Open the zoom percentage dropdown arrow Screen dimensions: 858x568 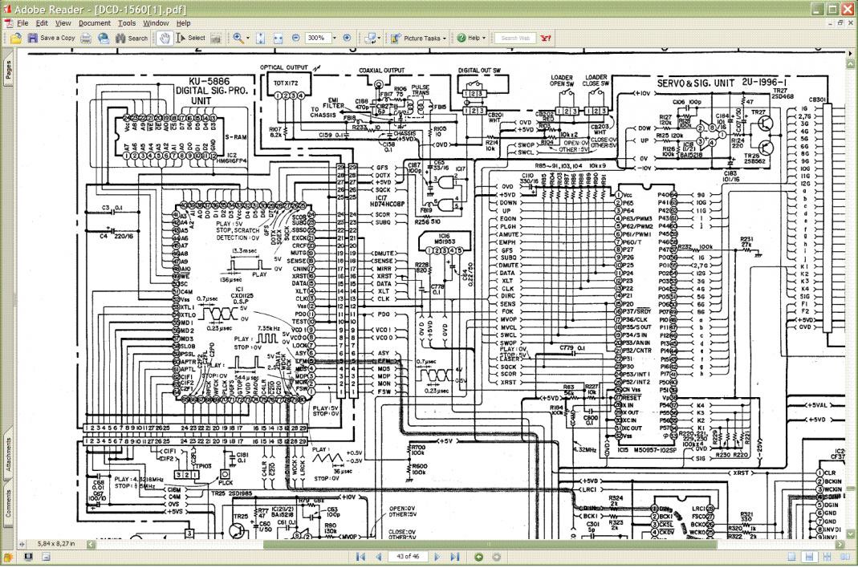pos(335,39)
